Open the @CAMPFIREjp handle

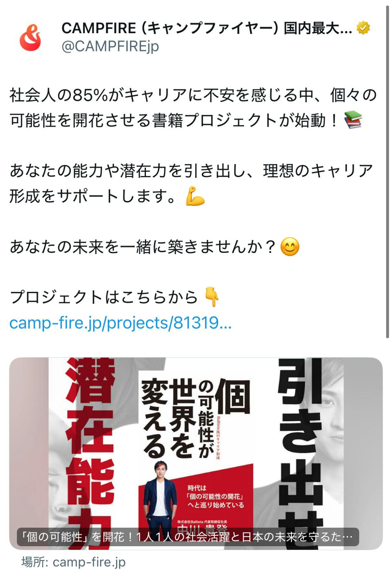click(x=110, y=46)
